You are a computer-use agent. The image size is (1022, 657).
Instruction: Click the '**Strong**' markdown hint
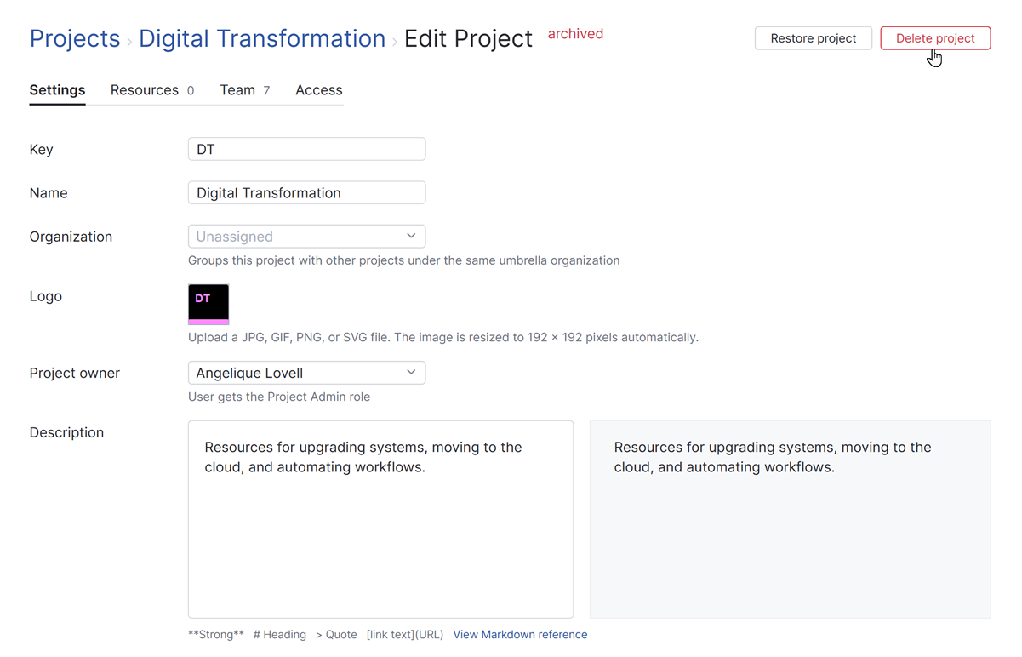click(216, 635)
